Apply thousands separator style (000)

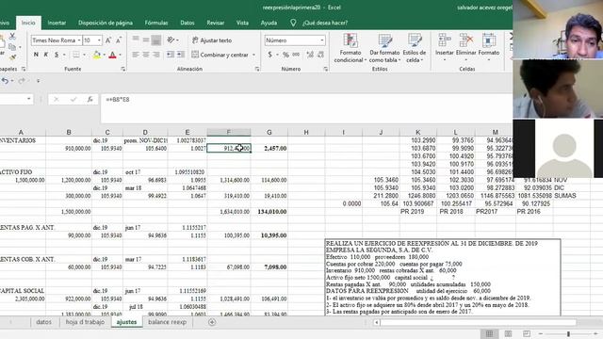click(x=296, y=55)
